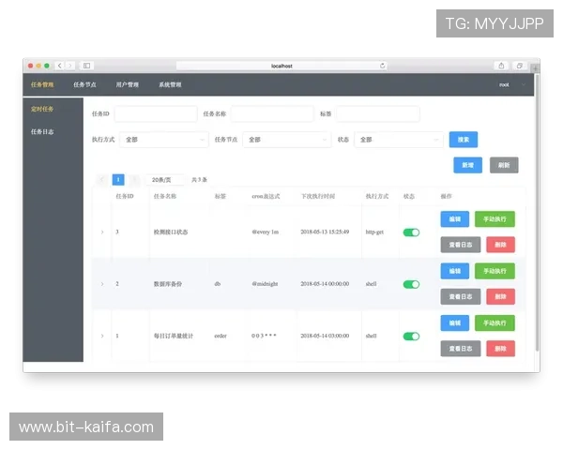Click the blue 搜索 button
This screenshot has width=563, height=450.
pos(464,140)
